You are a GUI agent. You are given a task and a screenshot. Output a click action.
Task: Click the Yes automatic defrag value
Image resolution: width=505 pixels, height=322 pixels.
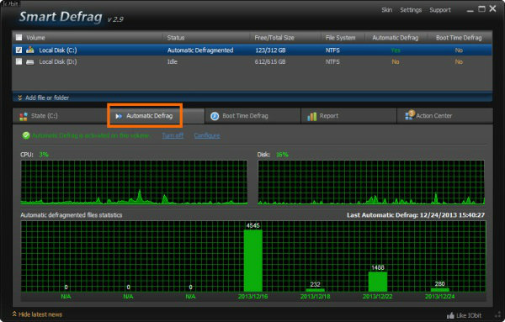[396, 50]
